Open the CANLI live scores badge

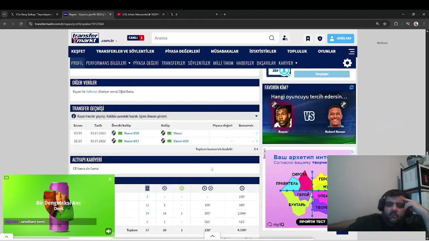pyautogui.click(x=135, y=38)
